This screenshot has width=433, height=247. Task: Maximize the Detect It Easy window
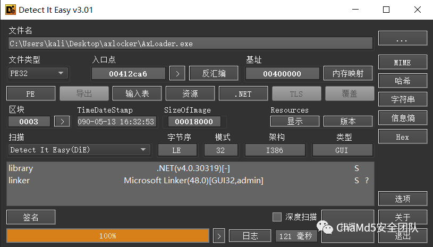(386, 10)
